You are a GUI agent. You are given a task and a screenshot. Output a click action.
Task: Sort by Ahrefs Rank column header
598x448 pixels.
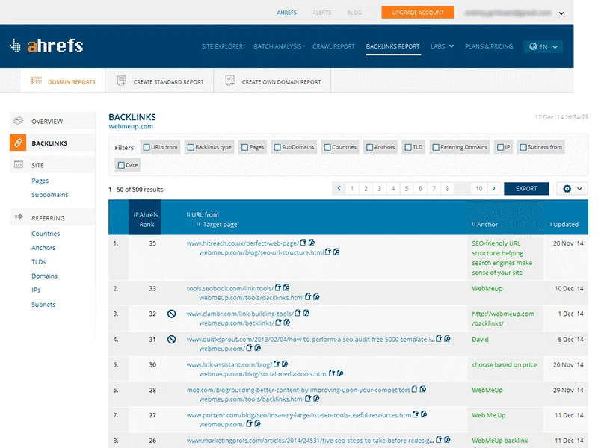[145, 219]
